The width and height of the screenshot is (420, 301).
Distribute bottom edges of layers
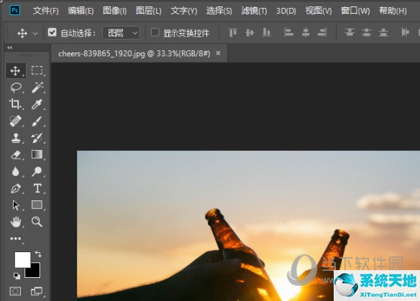tap(383, 32)
